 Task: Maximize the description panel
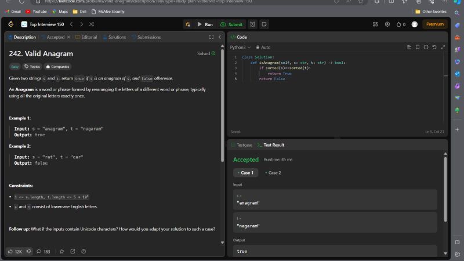211,37
